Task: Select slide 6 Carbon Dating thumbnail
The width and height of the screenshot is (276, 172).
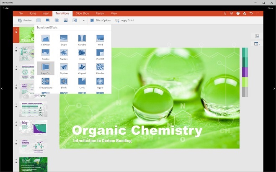Action: 33,128
